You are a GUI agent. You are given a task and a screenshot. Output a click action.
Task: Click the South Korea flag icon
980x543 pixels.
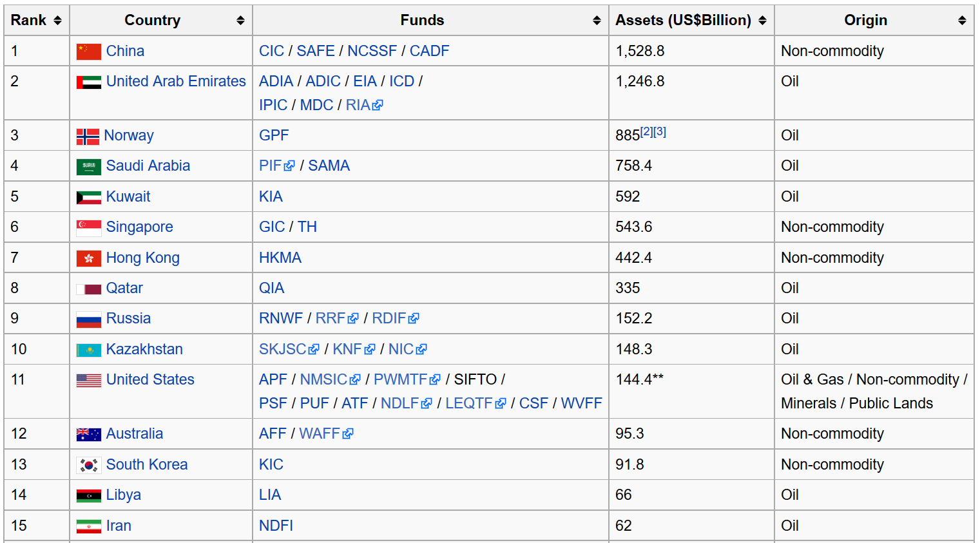(x=88, y=465)
